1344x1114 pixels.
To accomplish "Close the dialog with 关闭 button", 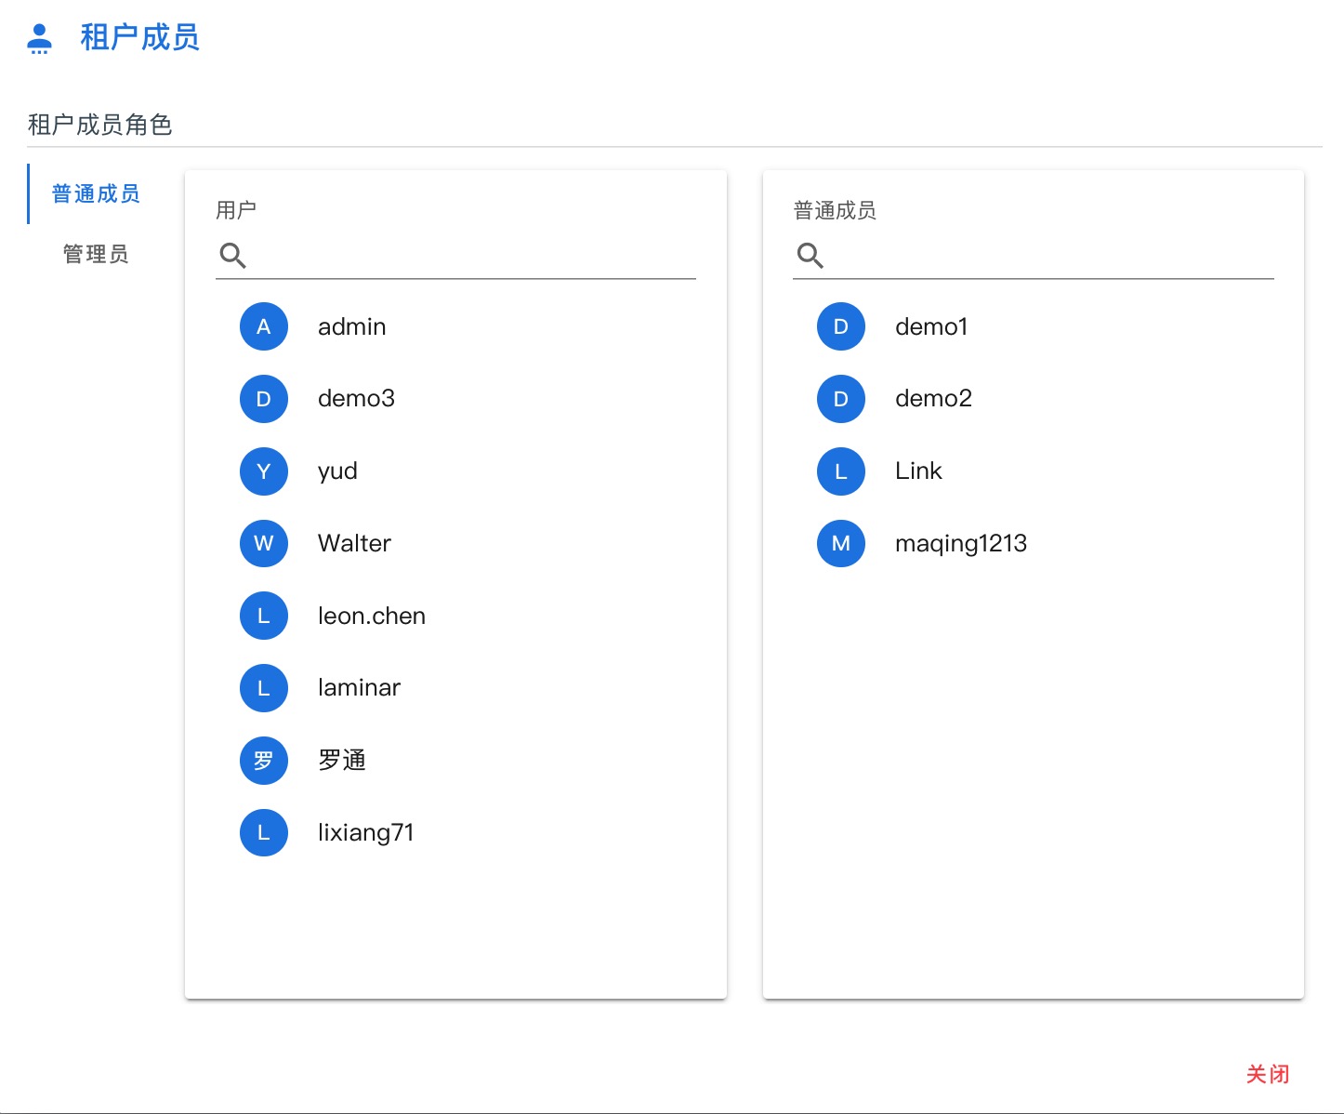I will coord(1268,1074).
